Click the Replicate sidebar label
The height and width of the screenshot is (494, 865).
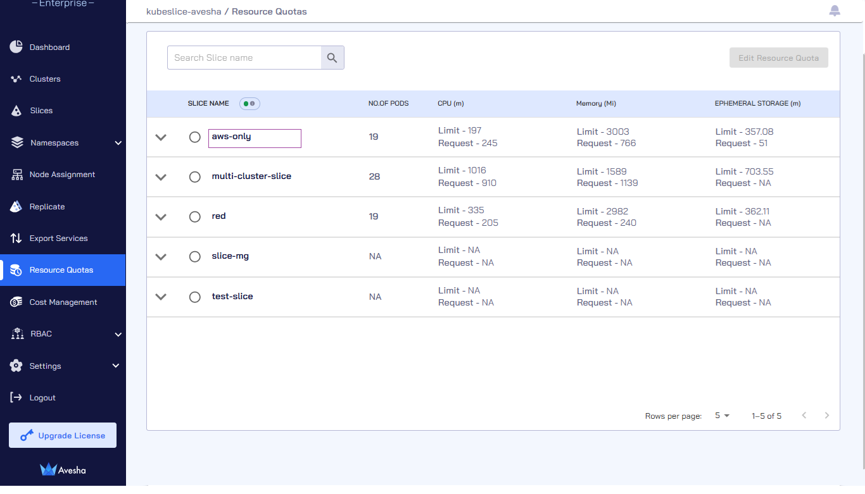[47, 207]
